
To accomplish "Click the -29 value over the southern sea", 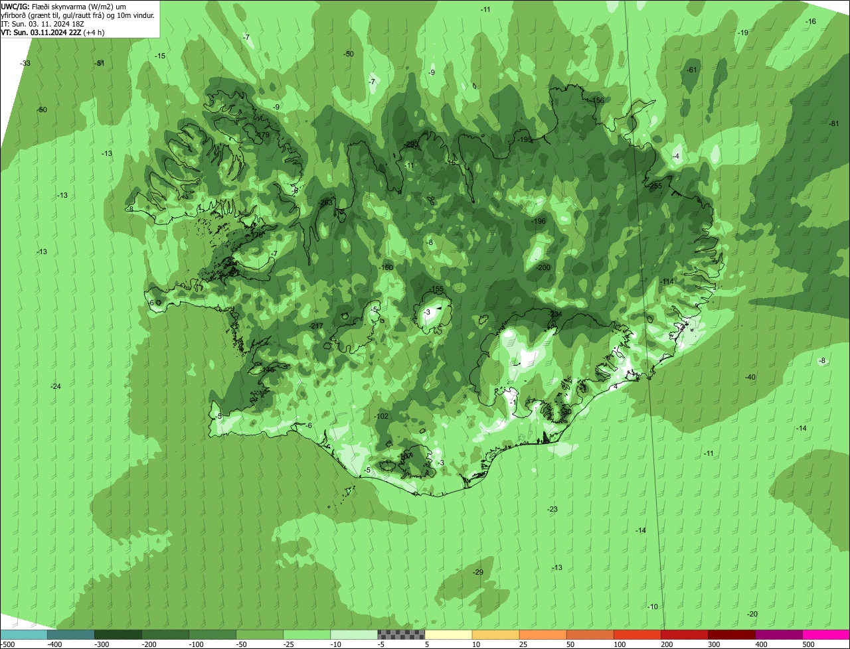I will pyautogui.click(x=478, y=572).
